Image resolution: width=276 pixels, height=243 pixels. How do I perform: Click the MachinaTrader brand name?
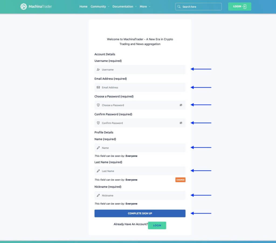click(40, 6)
